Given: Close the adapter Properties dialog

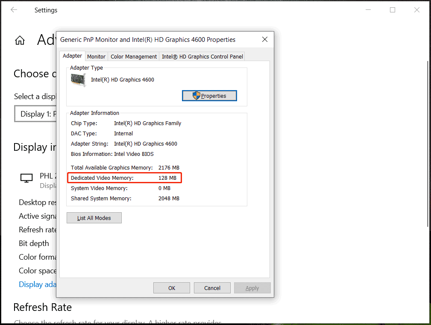Looking at the screenshot, I should pyautogui.click(x=265, y=39).
